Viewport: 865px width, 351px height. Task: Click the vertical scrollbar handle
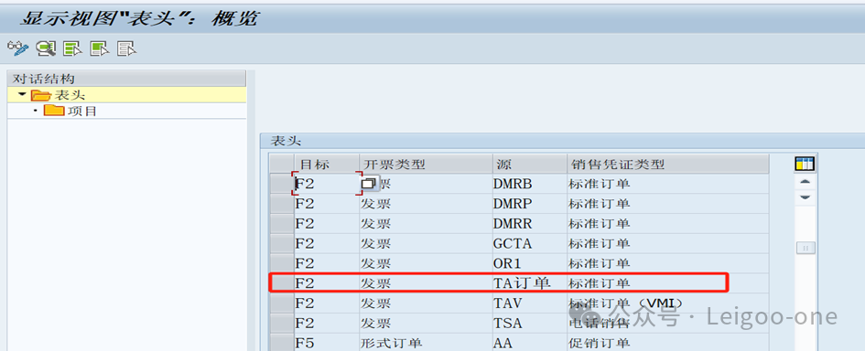[806, 248]
